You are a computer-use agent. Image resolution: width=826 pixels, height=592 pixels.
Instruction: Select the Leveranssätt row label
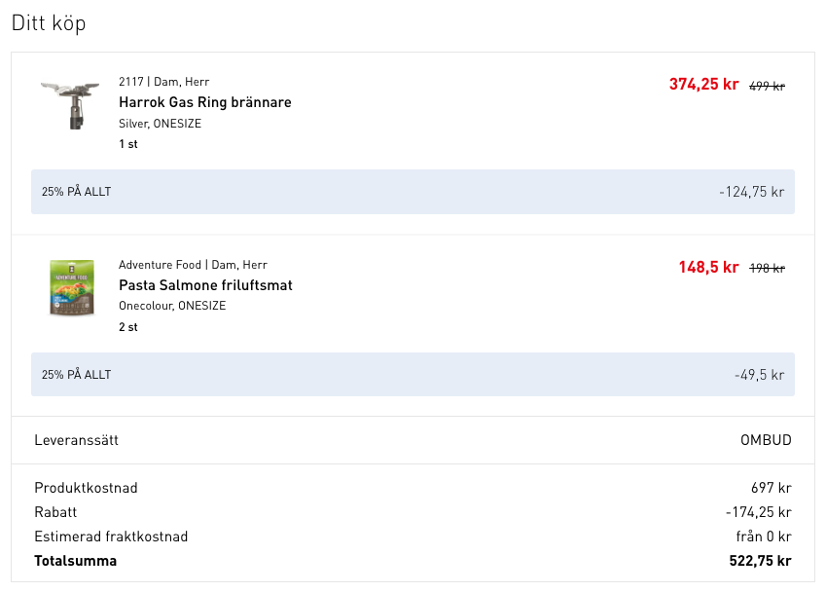[76, 440]
